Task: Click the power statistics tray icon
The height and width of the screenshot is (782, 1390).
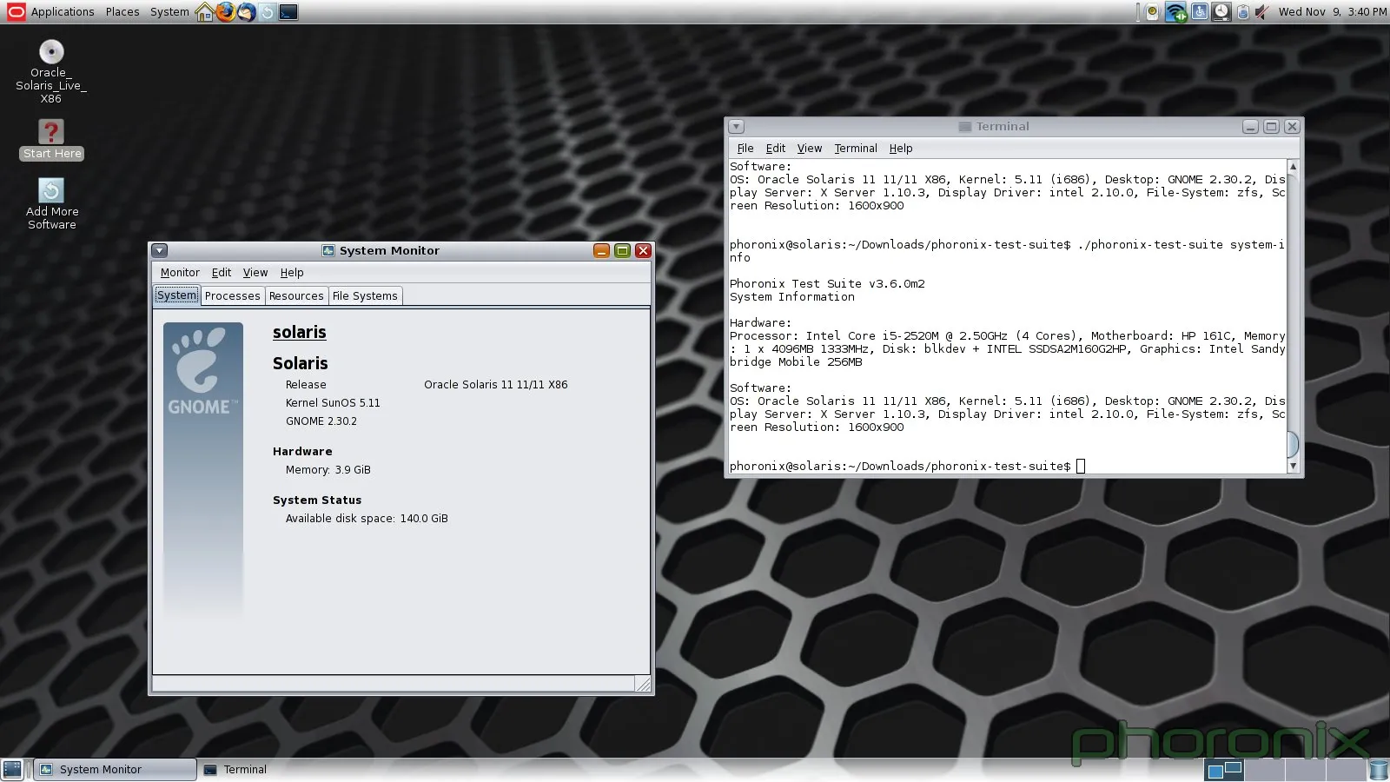Action: point(1153,12)
